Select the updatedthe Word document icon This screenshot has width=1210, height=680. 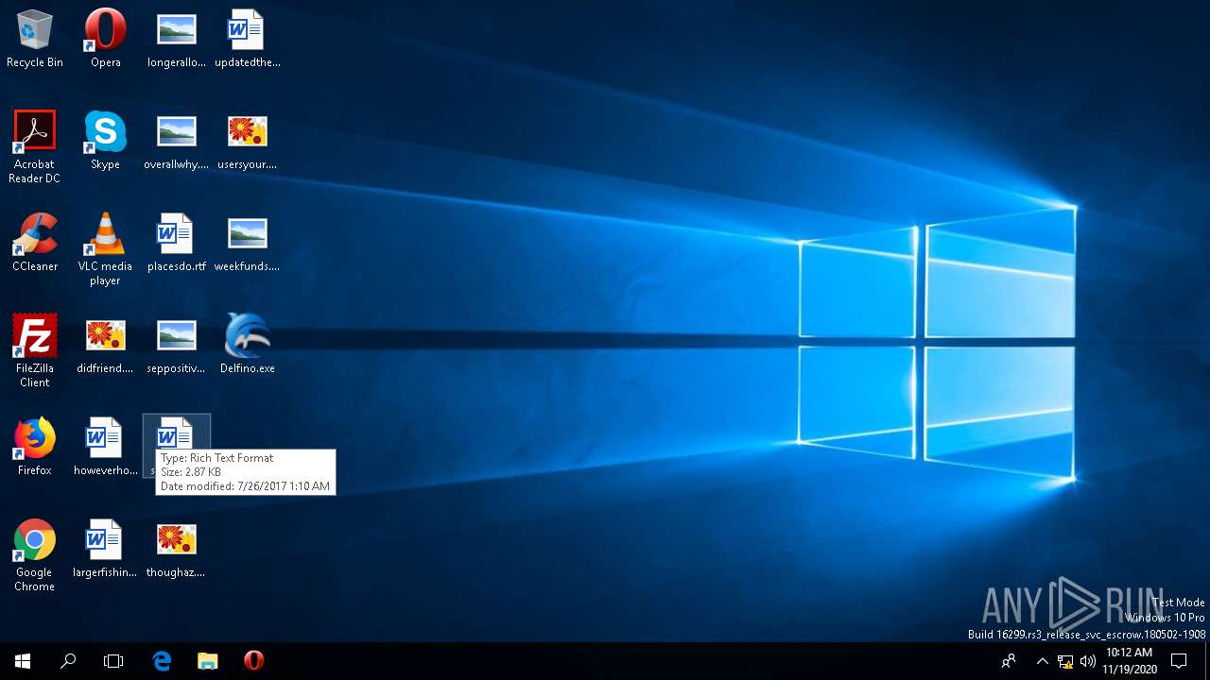pos(247,39)
